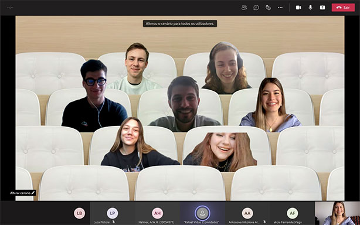Click Luca Pistore's muted microphone indicator
This screenshot has width=360, height=225.
click(114, 222)
